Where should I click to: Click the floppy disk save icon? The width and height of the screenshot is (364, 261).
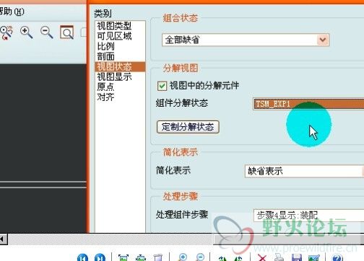[x=297, y=258]
